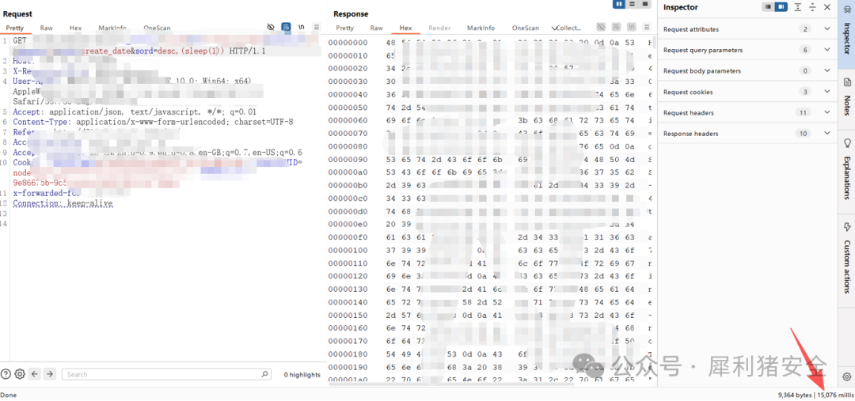The width and height of the screenshot is (855, 401).
Task: Switch Request view to Raw tab
Action: pos(47,28)
